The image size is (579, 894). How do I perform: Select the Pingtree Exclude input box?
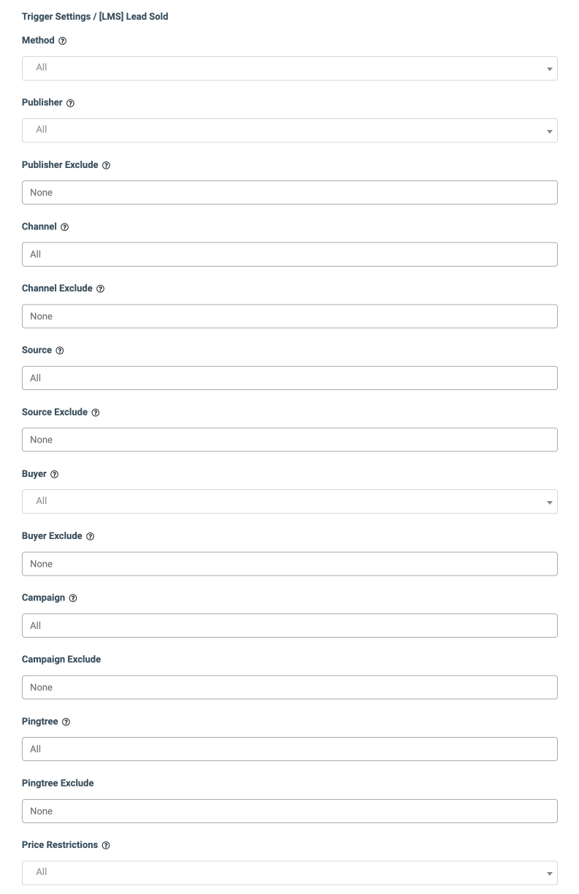coord(290,811)
